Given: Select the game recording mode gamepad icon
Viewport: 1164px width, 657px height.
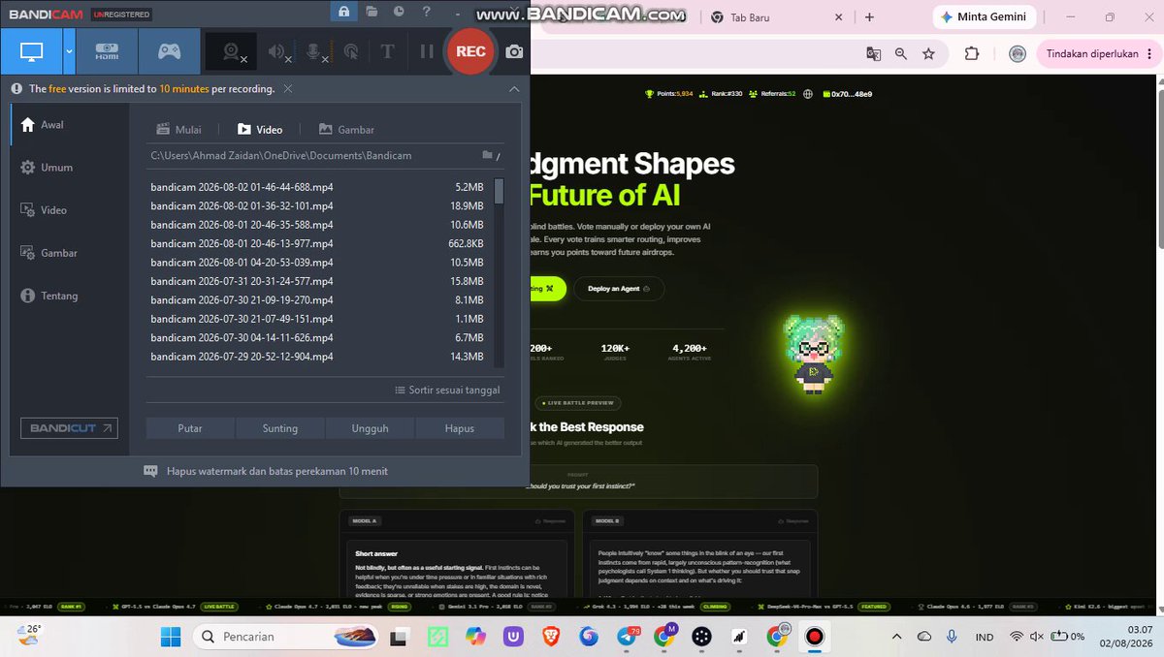Looking at the screenshot, I should pos(169,51).
